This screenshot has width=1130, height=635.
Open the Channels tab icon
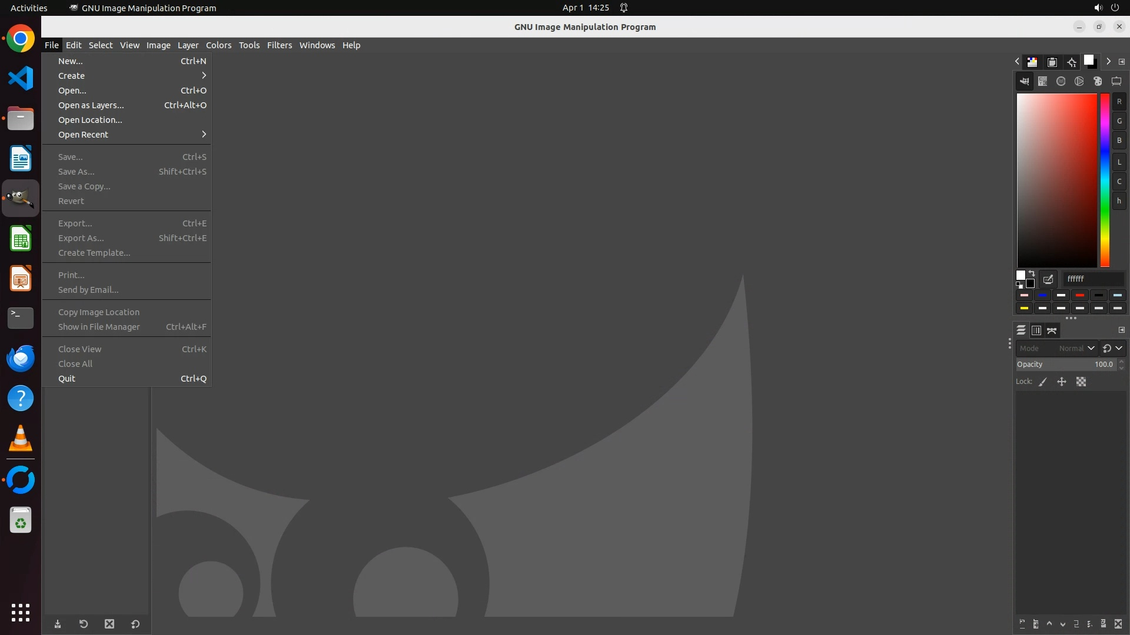click(1036, 330)
